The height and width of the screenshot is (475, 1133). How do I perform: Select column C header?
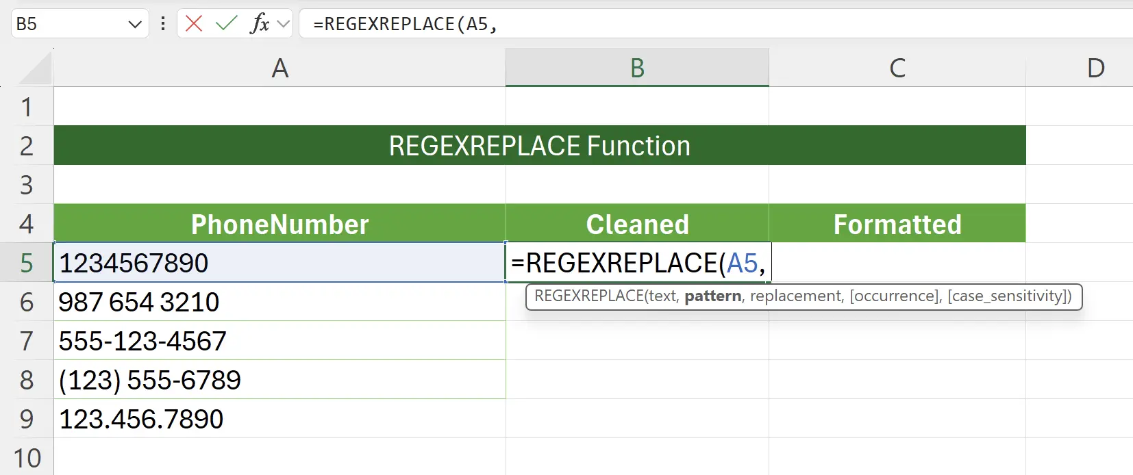(897, 68)
